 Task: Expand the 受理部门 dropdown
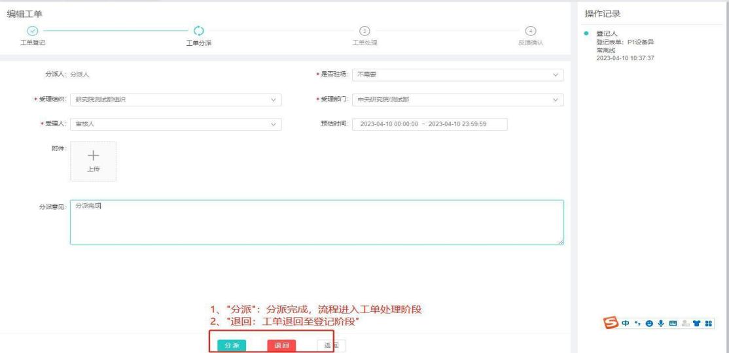point(457,99)
